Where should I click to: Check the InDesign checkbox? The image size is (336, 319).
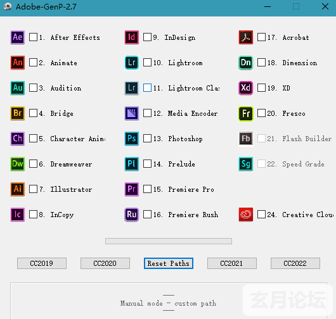(x=147, y=37)
